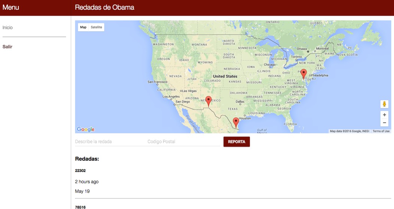394x209 pixels.
Task: Click the Las Vegas city label
Action: point(189,91)
